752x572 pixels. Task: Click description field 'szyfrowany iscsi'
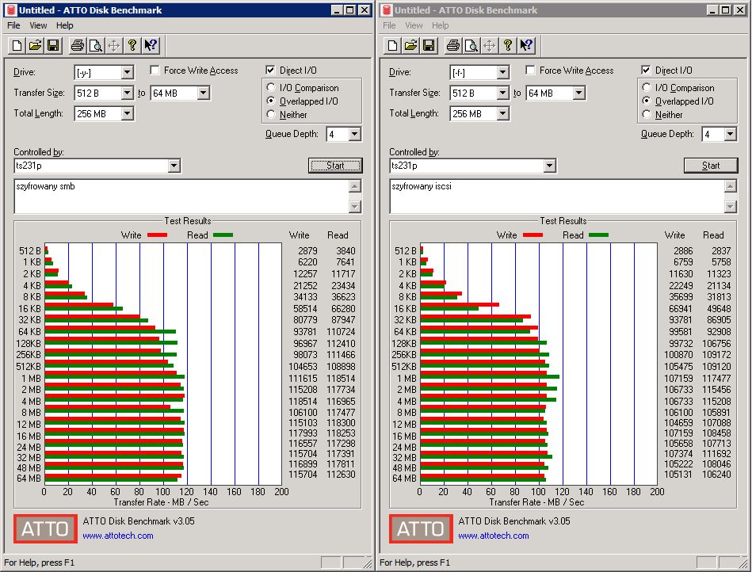[x=557, y=196]
